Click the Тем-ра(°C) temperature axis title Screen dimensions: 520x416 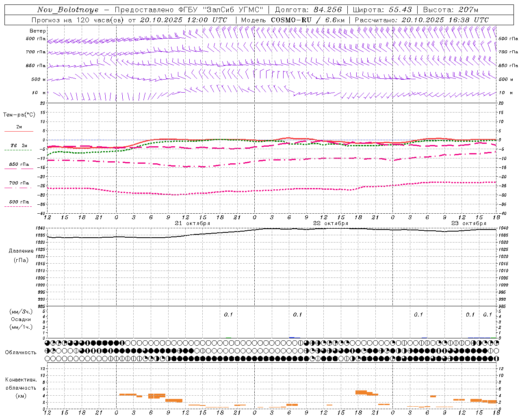point(19,115)
